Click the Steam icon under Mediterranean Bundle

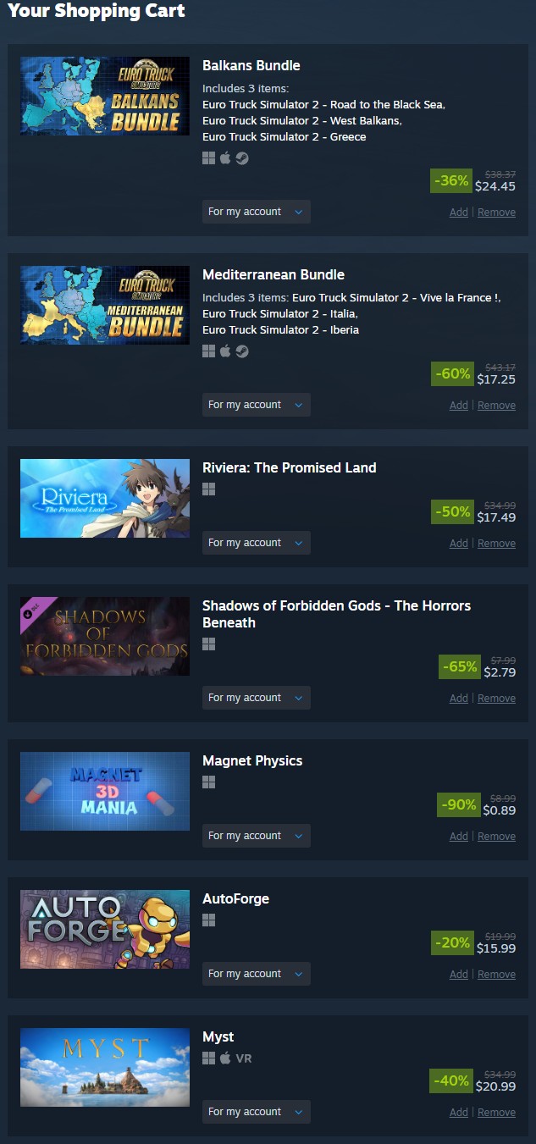point(242,351)
